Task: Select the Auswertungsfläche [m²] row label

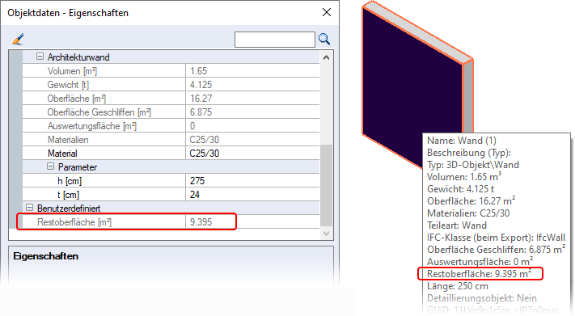Action: (x=91, y=126)
